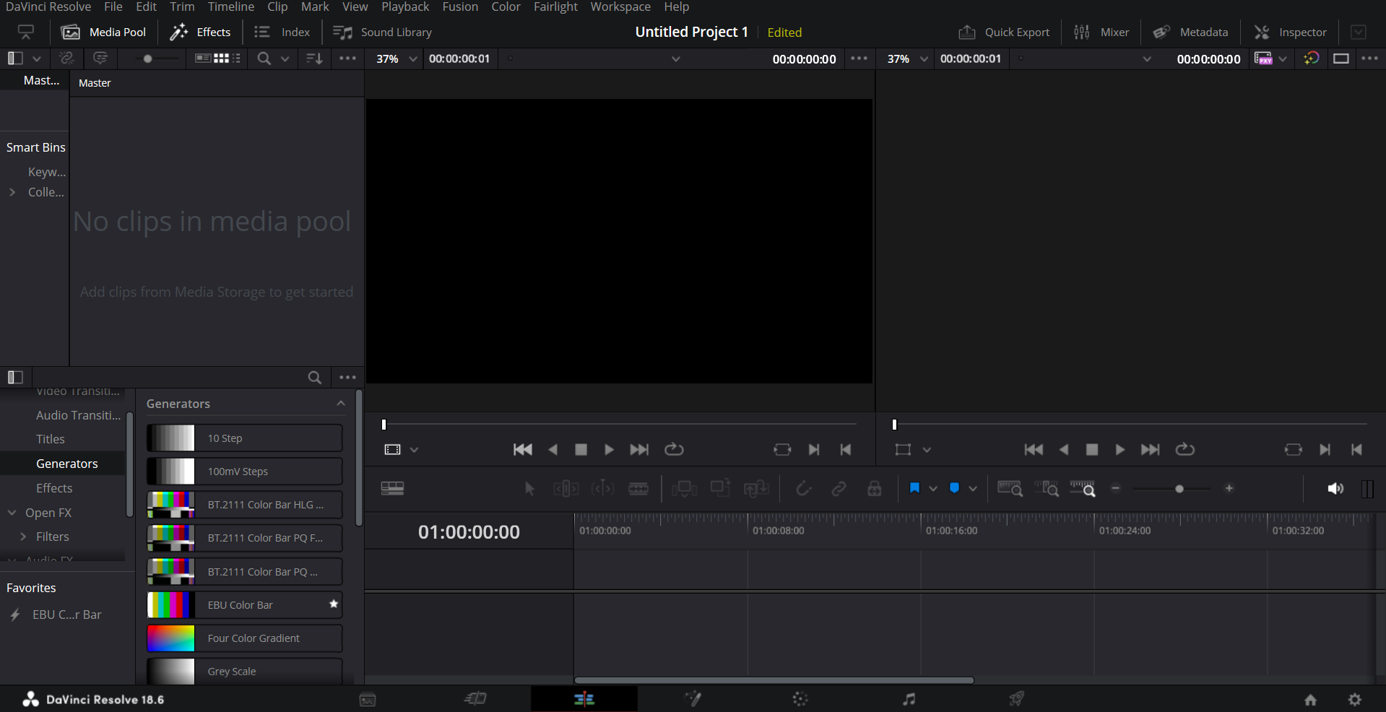The width and height of the screenshot is (1386, 712).
Task: Open the File menu
Action: (113, 6)
